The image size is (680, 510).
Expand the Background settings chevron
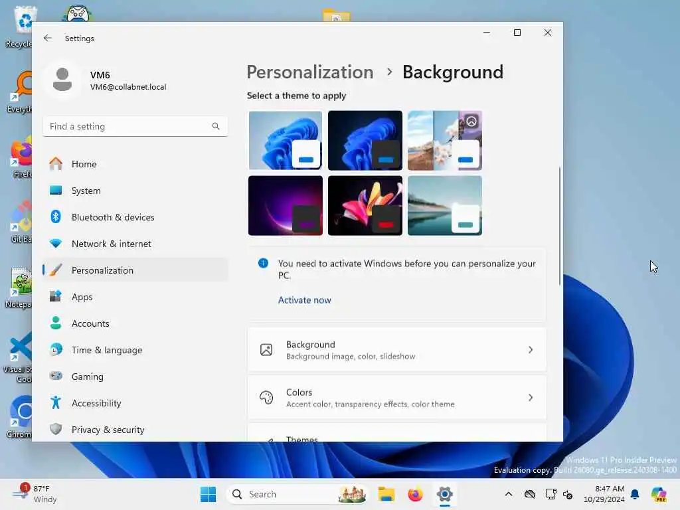(531, 350)
